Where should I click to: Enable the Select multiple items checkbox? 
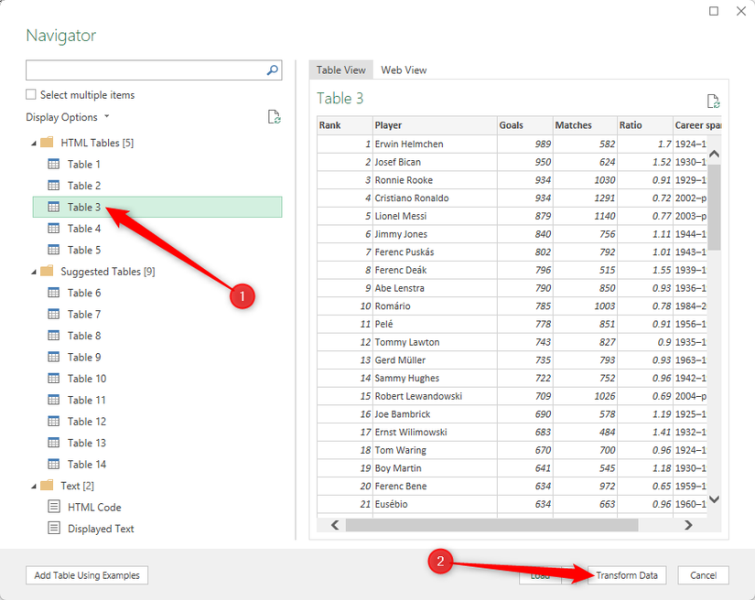point(30,94)
